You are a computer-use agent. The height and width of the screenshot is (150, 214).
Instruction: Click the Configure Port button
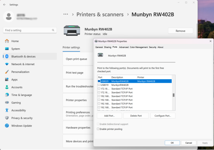click(x=163, y=116)
